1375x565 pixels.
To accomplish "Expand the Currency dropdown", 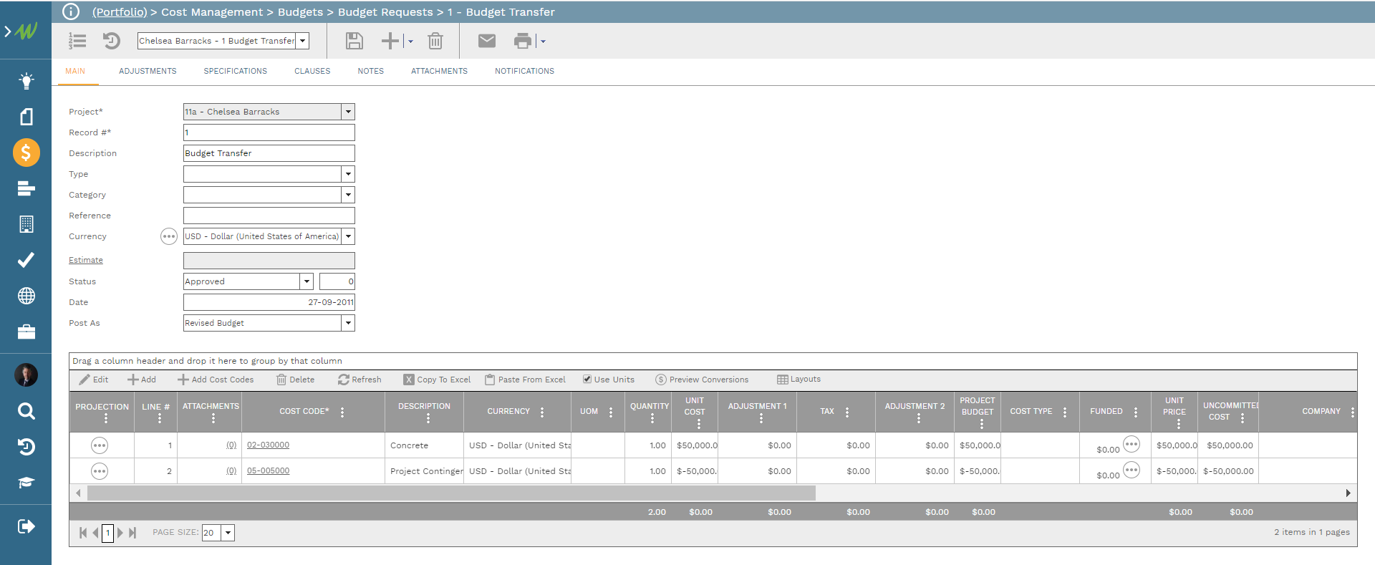I will coord(348,236).
